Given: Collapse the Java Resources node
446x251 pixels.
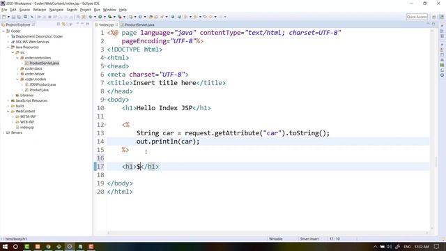Looking at the screenshot, I should 8,47.
